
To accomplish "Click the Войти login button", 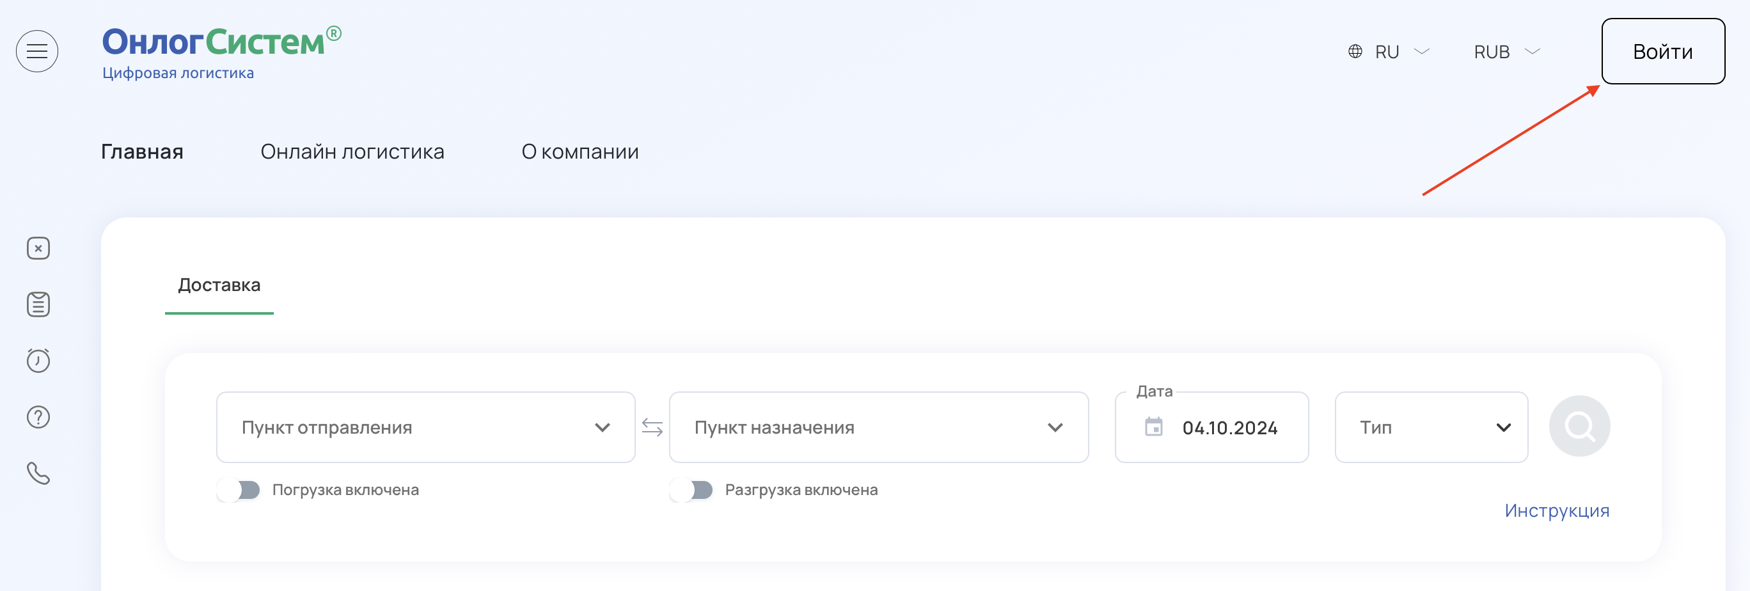I will tap(1662, 52).
